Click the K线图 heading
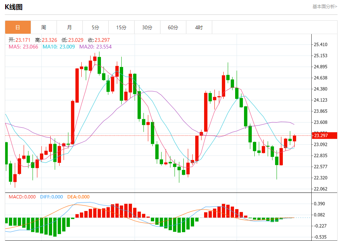342x241 pixels. 14,7
